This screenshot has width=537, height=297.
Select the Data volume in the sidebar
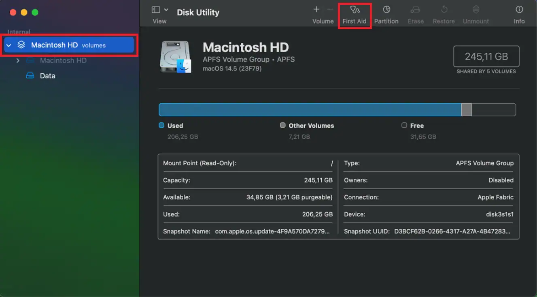47,76
